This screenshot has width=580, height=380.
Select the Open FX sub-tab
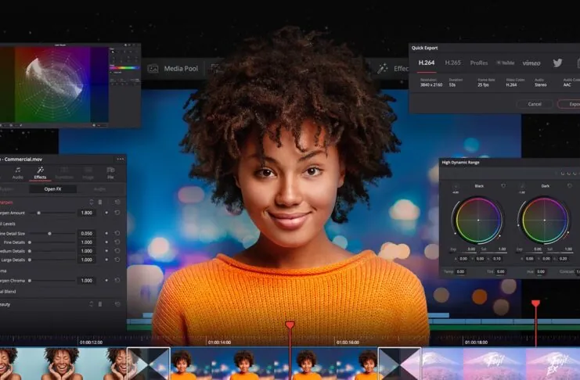coord(53,189)
